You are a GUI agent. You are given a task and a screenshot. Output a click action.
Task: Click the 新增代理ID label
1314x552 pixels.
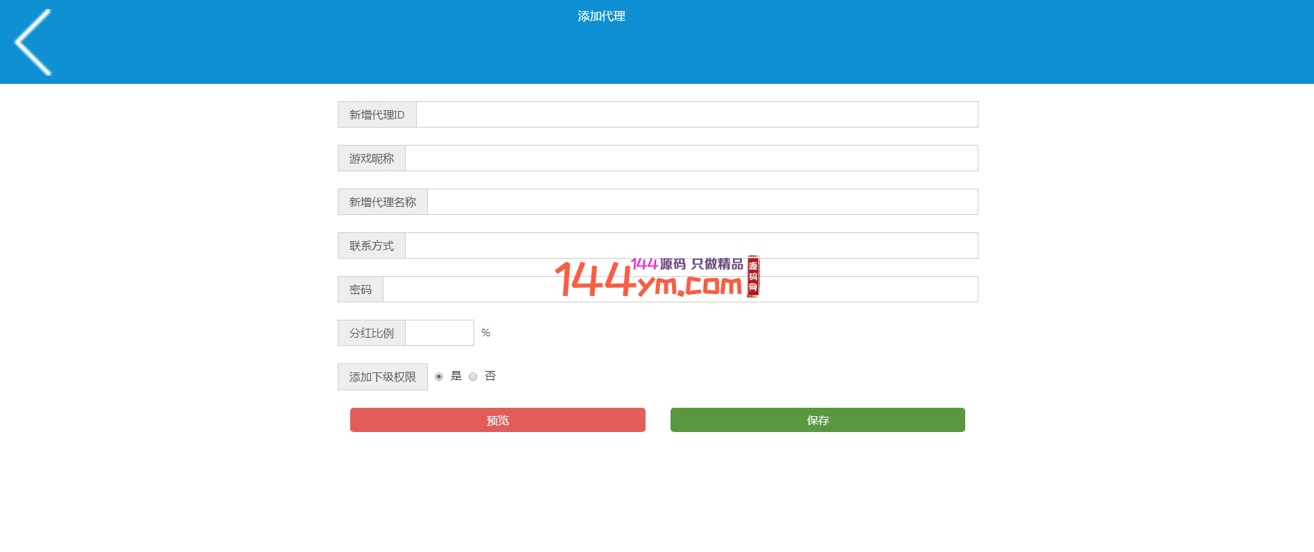[x=377, y=114]
